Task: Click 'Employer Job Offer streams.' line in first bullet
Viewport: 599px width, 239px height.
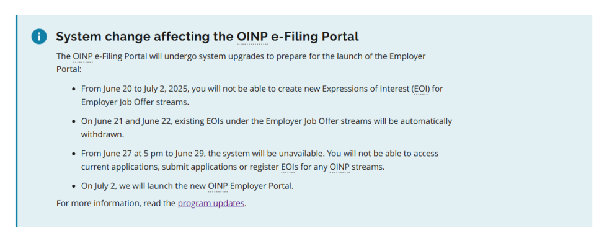Action: [x=135, y=103]
